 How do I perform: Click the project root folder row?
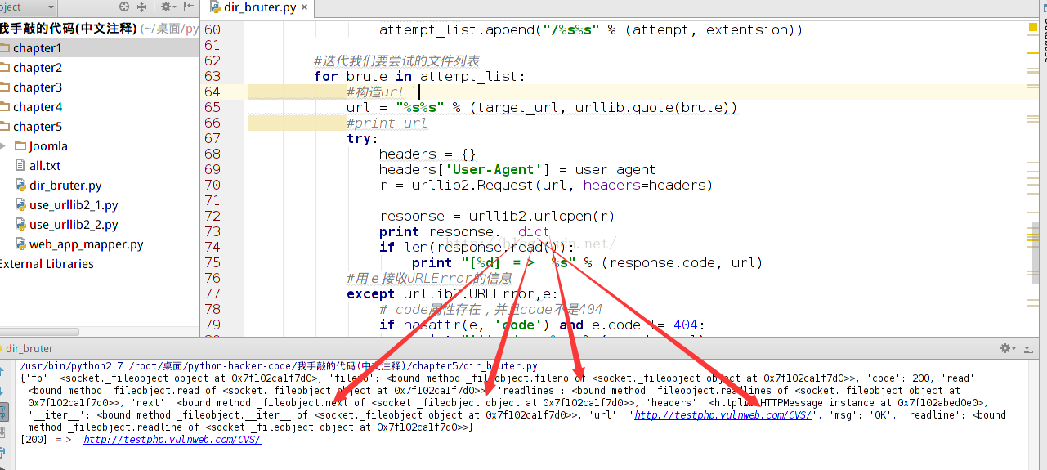[x=100, y=29]
